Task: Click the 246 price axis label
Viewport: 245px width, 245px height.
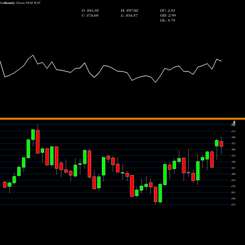Action: [233, 198]
